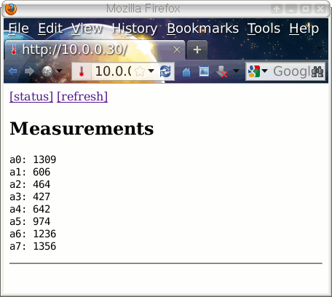Minimize the Firefox window
This screenshot has width=332, height=297.
click(x=291, y=9)
